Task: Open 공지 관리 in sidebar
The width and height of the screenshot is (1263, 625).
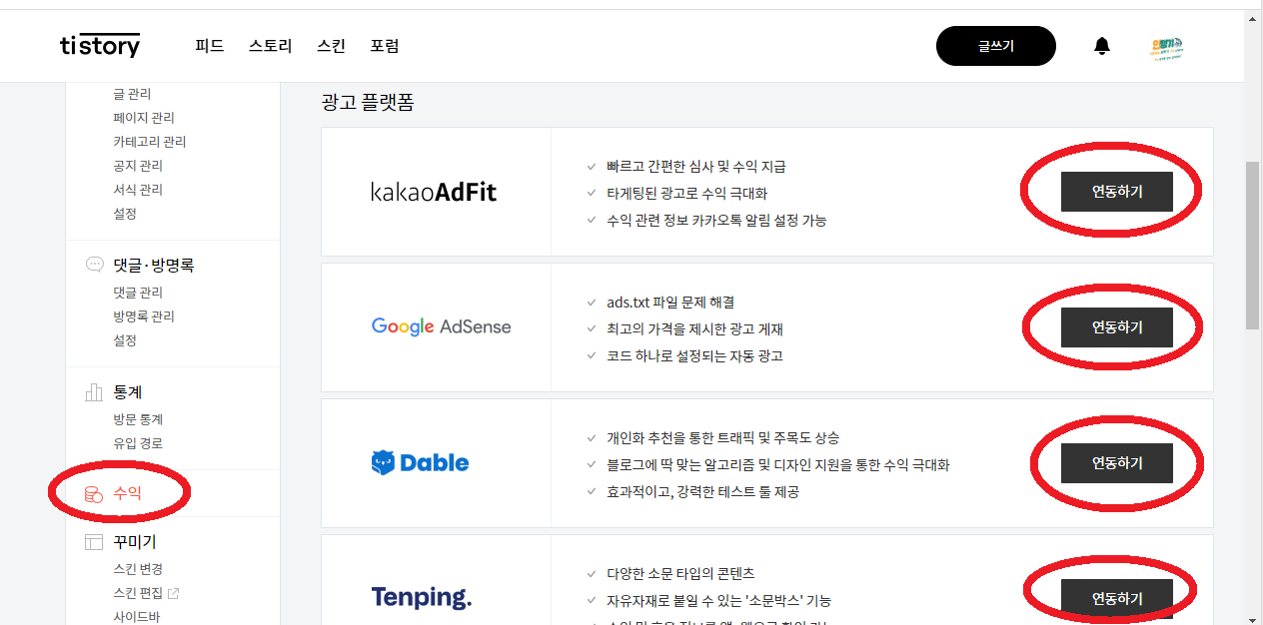Action: click(x=138, y=166)
